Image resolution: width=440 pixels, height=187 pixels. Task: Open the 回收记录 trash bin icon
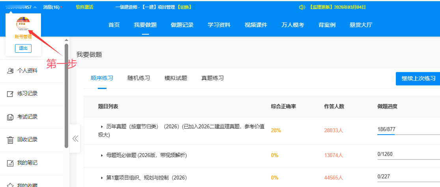tap(11, 140)
